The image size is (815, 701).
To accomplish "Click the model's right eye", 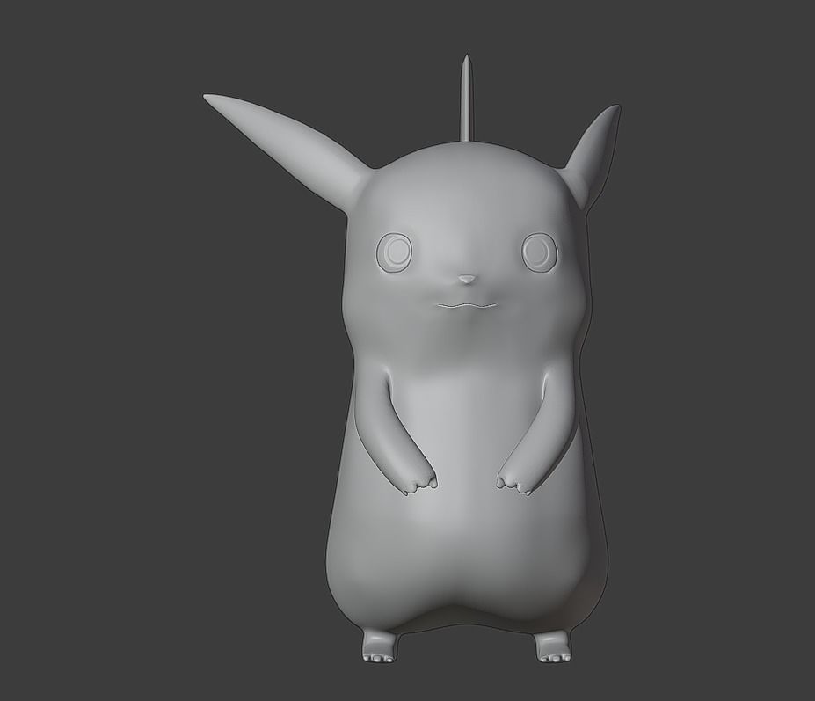I will [x=537, y=252].
